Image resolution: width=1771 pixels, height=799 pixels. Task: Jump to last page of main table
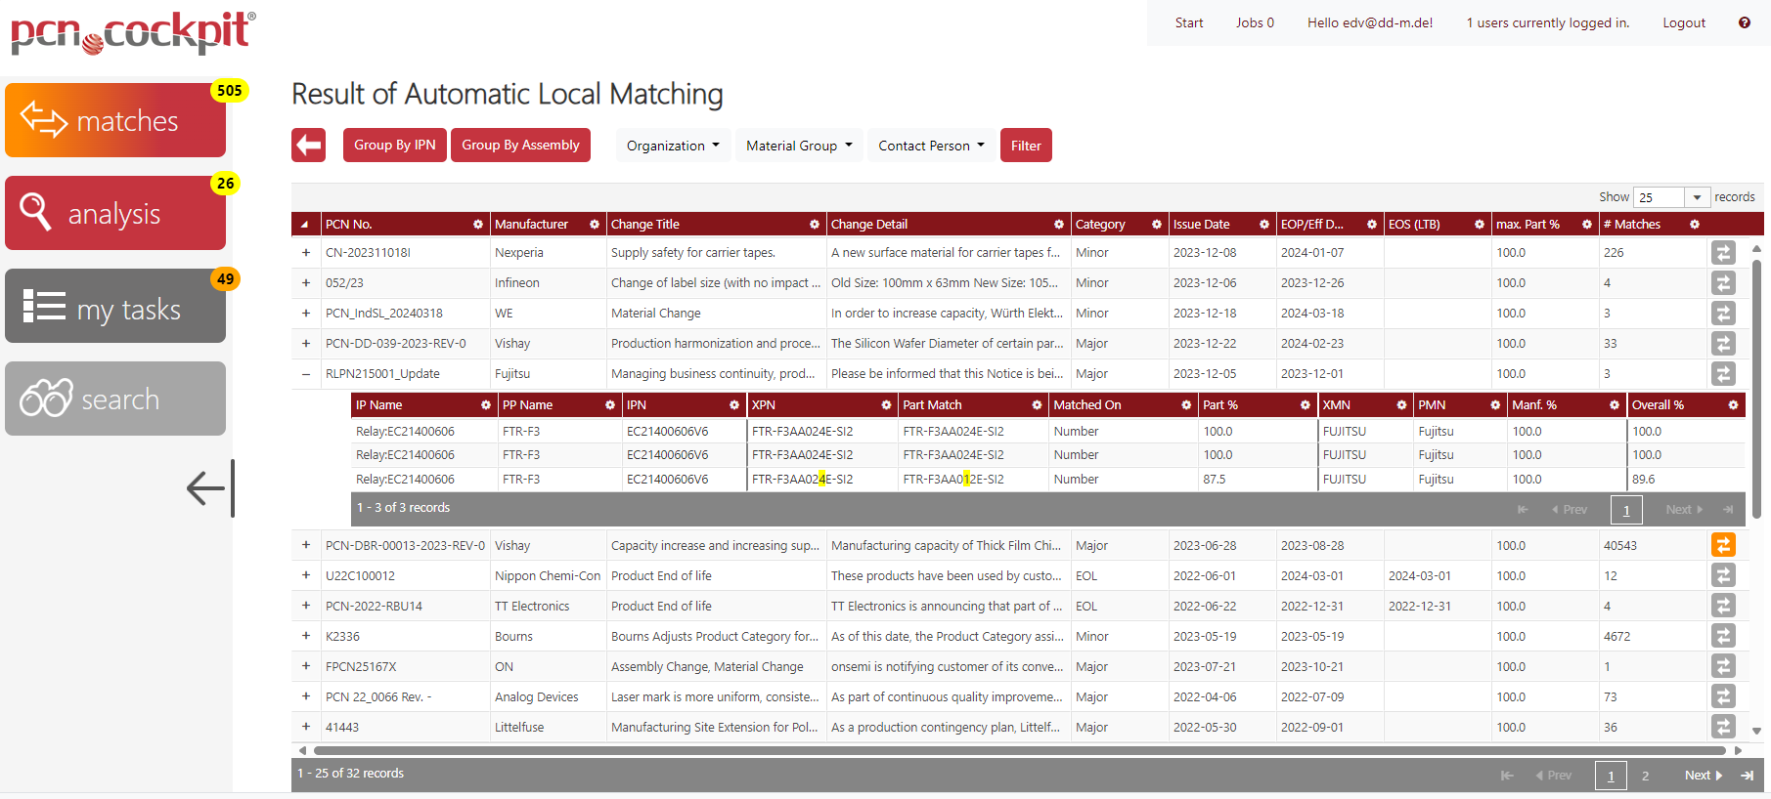coord(1748,776)
